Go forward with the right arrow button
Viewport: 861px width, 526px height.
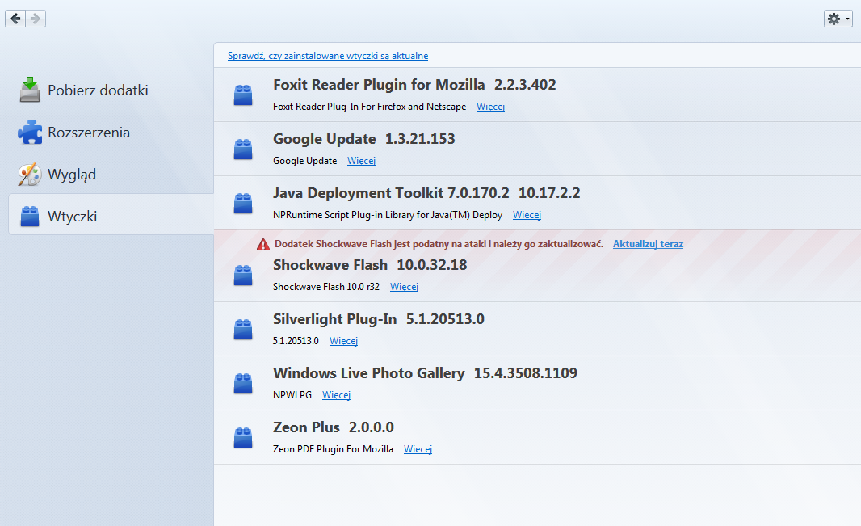pos(36,19)
